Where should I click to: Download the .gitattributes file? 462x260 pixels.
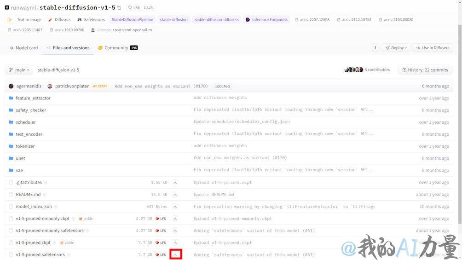click(175, 183)
